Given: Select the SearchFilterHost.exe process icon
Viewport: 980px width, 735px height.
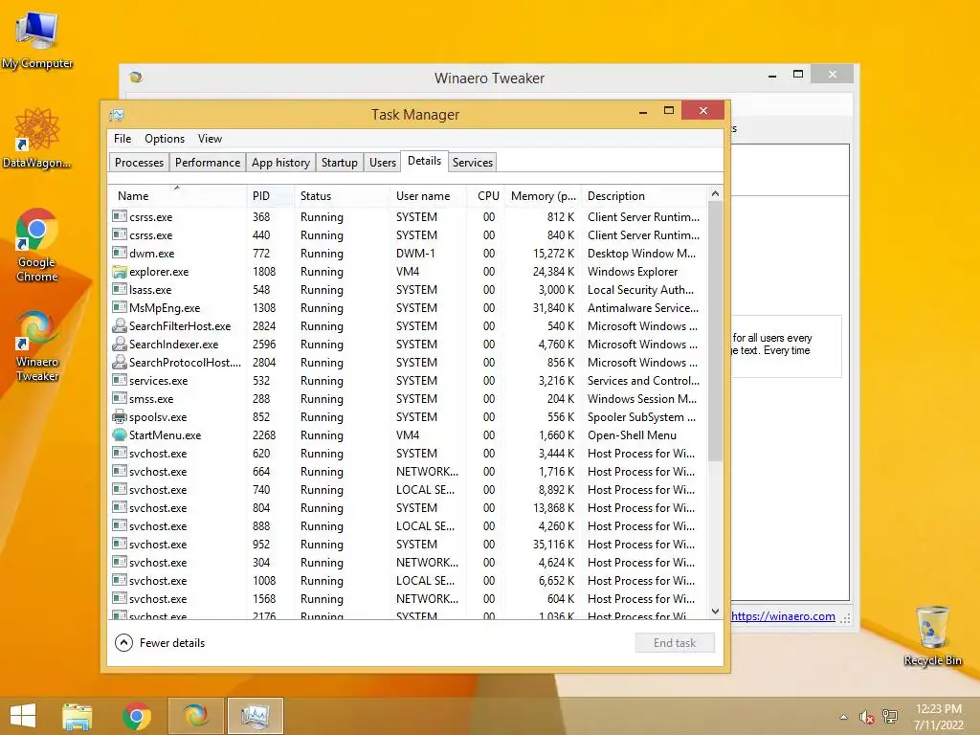Looking at the screenshot, I should click(x=120, y=325).
